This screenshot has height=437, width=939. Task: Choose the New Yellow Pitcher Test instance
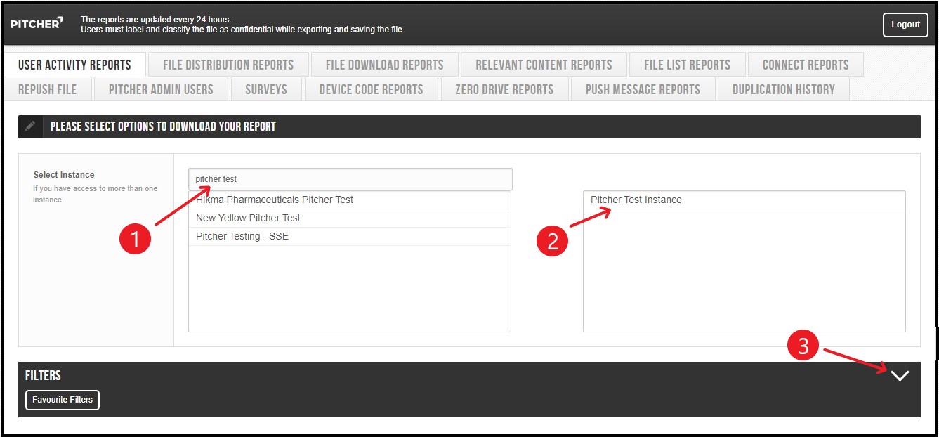pyautogui.click(x=249, y=218)
